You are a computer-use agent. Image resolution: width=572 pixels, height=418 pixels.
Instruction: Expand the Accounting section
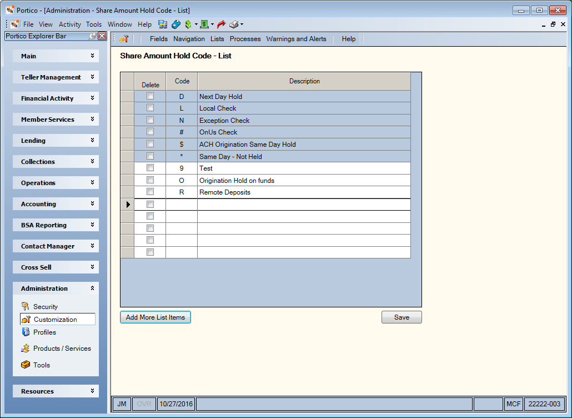pos(56,204)
